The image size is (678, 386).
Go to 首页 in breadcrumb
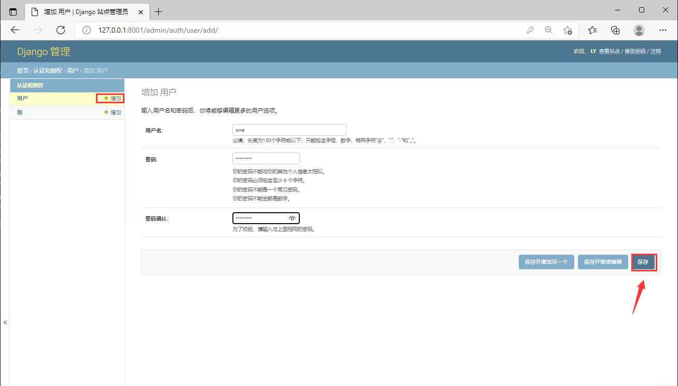pyautogui.click(x=23, y=71)
